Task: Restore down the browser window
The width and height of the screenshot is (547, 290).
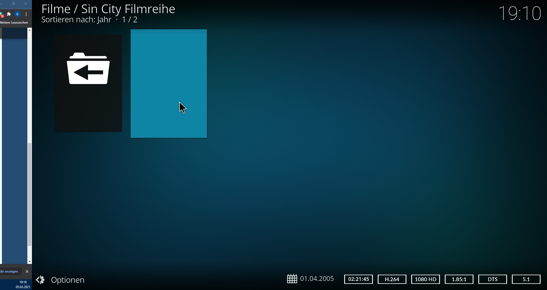Action: point(13,4)
